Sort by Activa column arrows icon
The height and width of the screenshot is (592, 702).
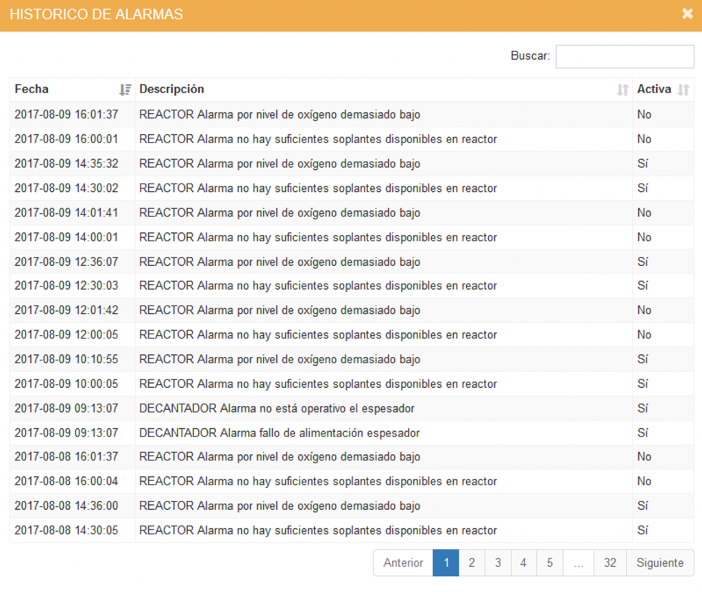[683, 90]
